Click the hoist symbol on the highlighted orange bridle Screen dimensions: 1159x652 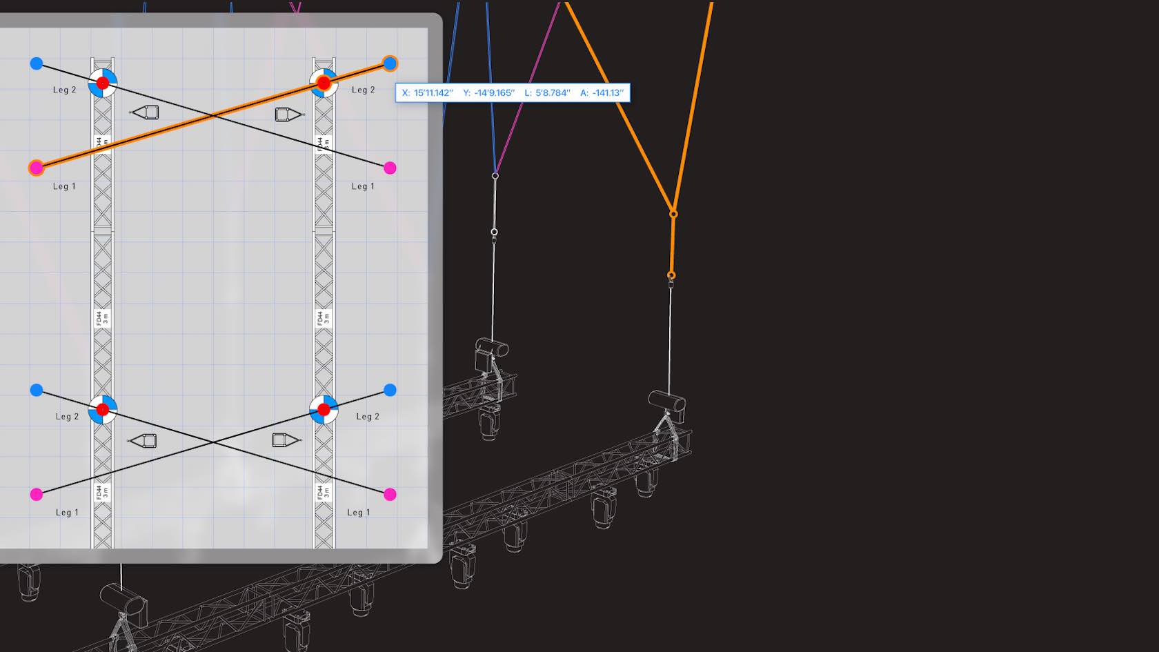[x=324, y=83]
